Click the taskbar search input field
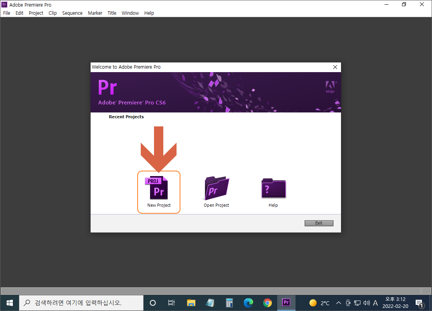Screen dimensions: 432x311 click(81, 303)
